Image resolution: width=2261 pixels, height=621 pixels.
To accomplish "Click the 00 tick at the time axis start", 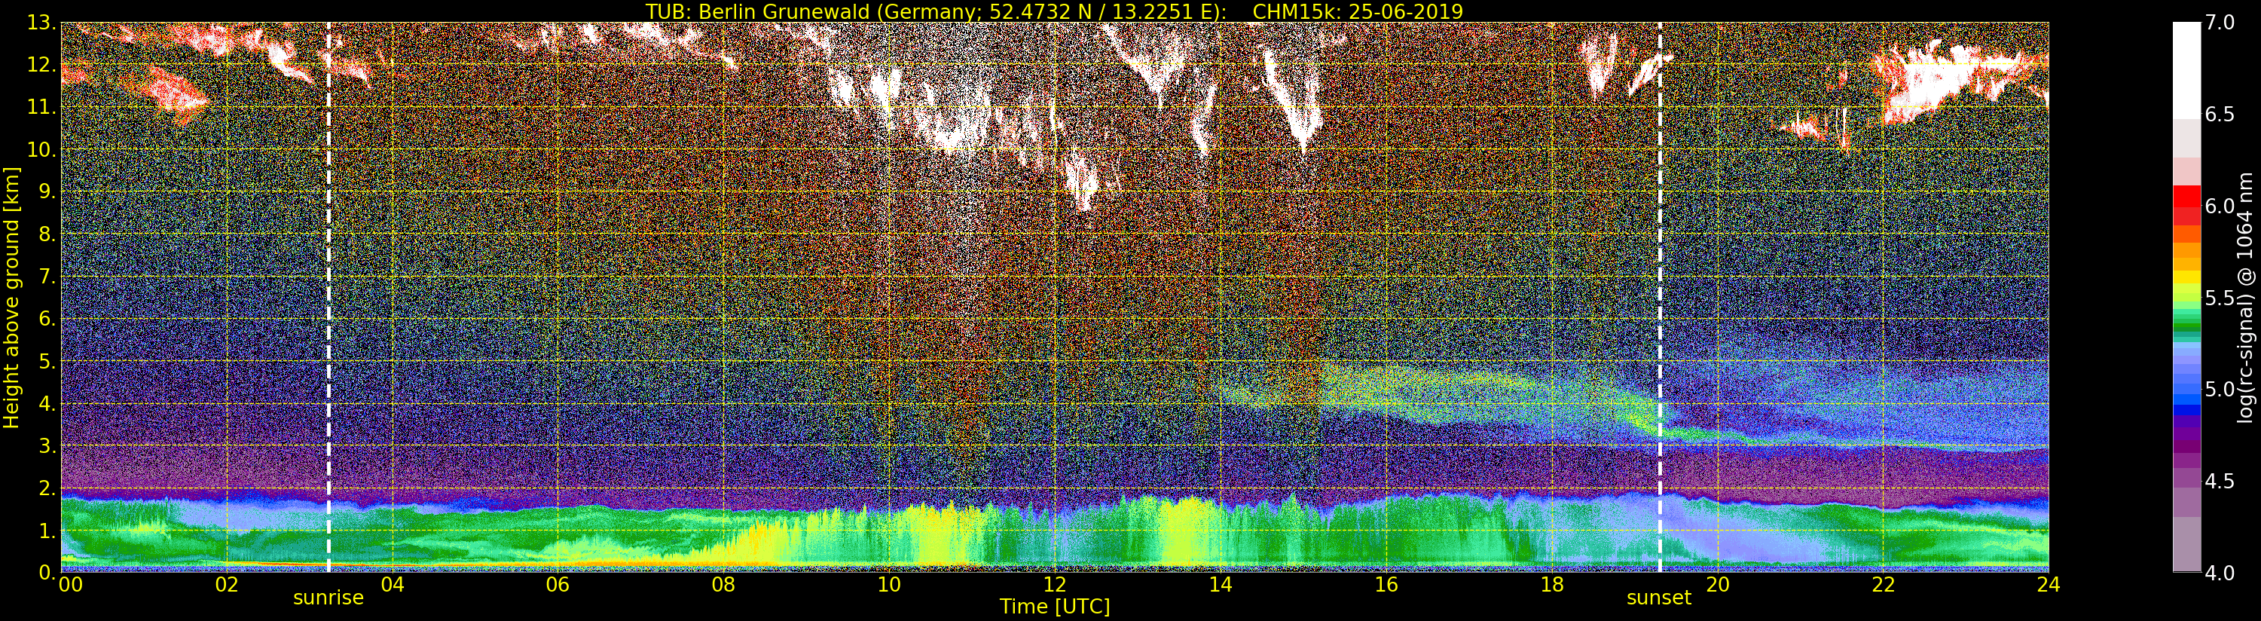I will pos(70,585).
